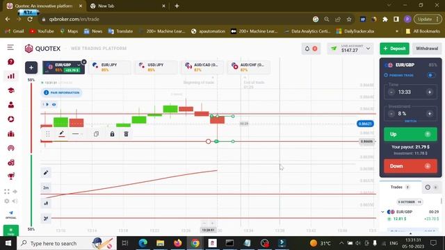Open the pending trades clock tab
The image size is (445, 250).
click(x=431, y=187)
